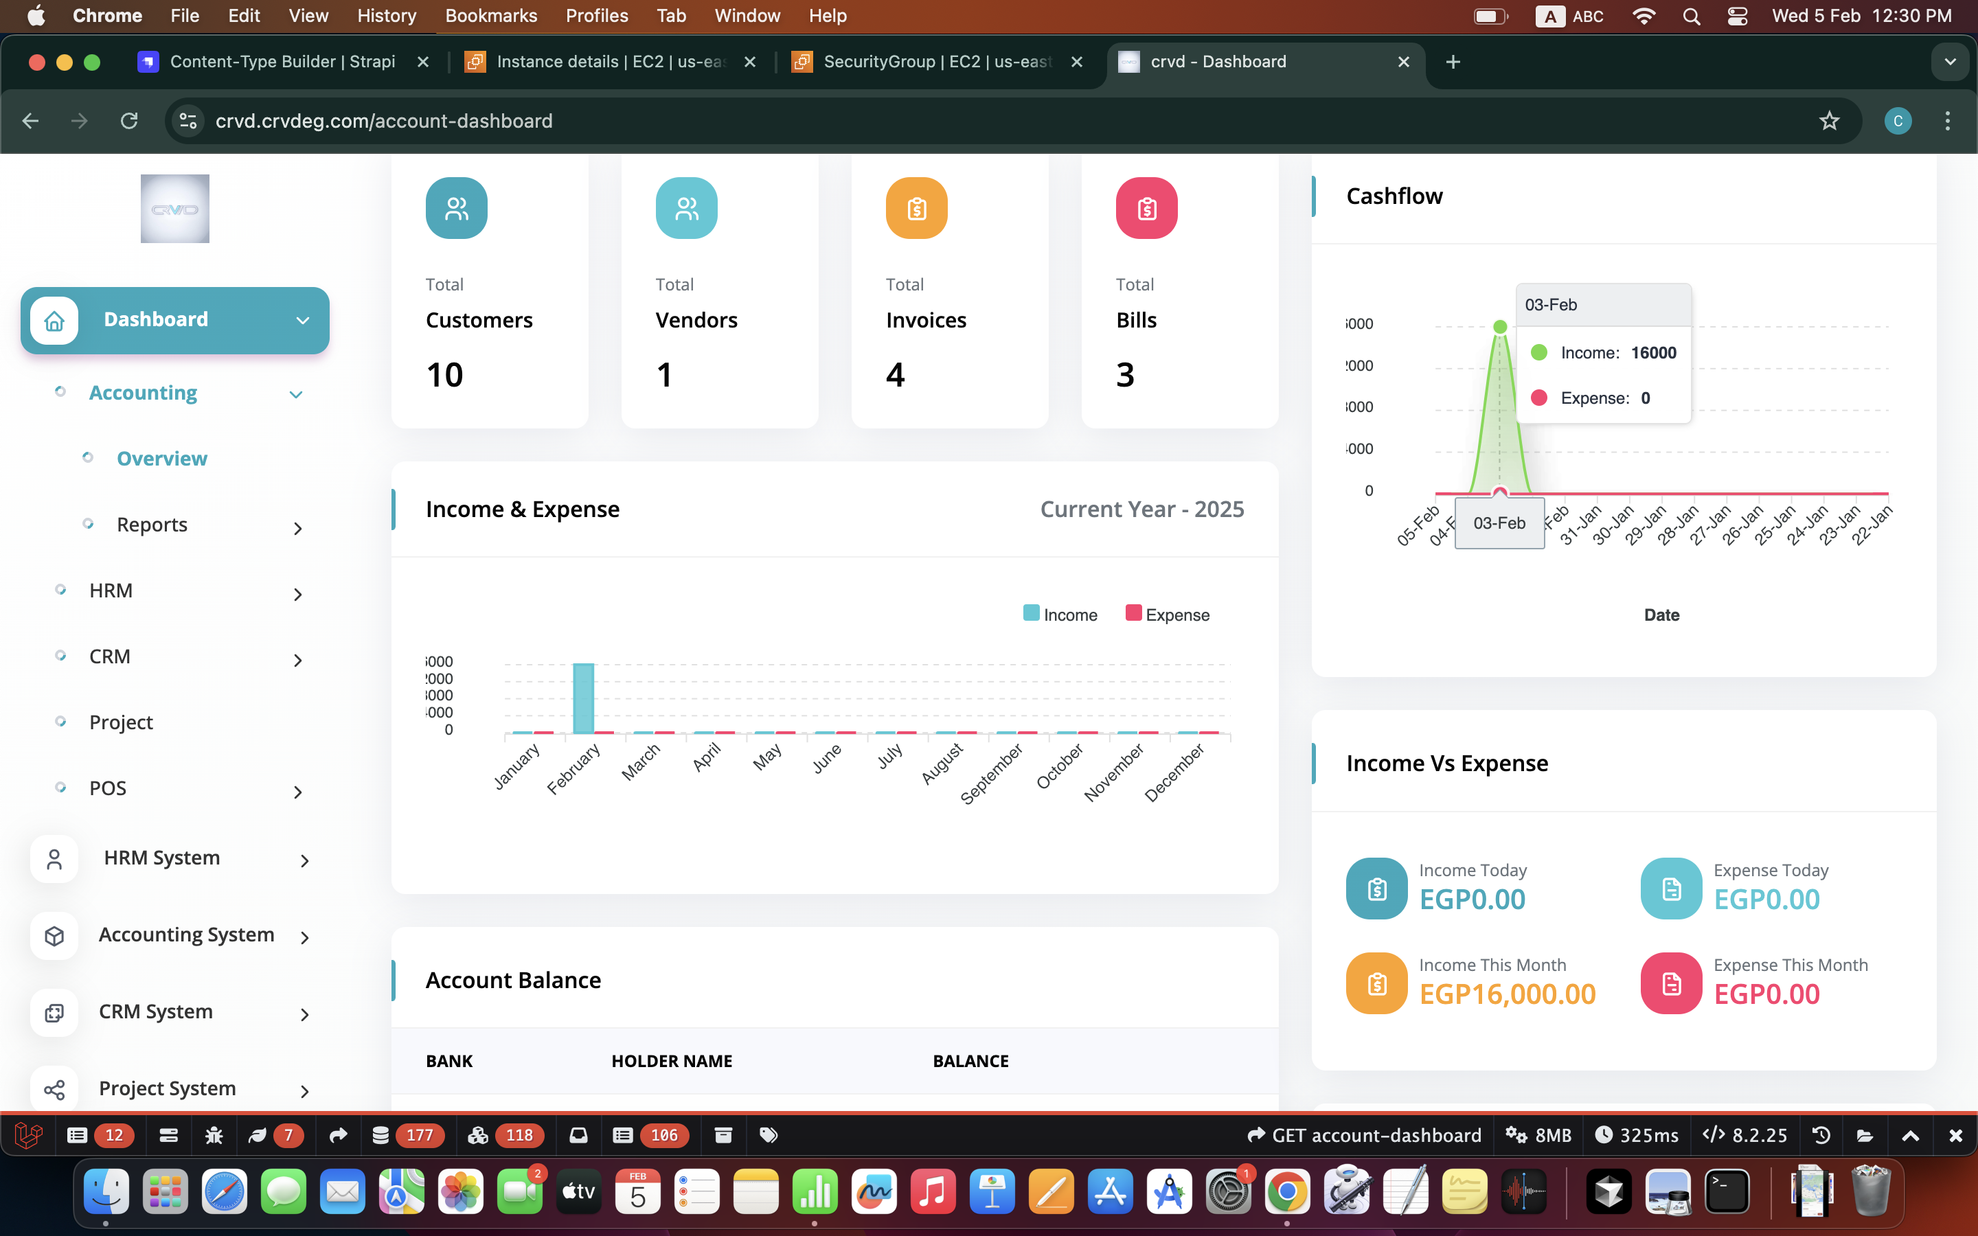The image size is (1978, 1236).
Task: Switch to the Content-Type Builder Strapi tab
Action: 282,61
